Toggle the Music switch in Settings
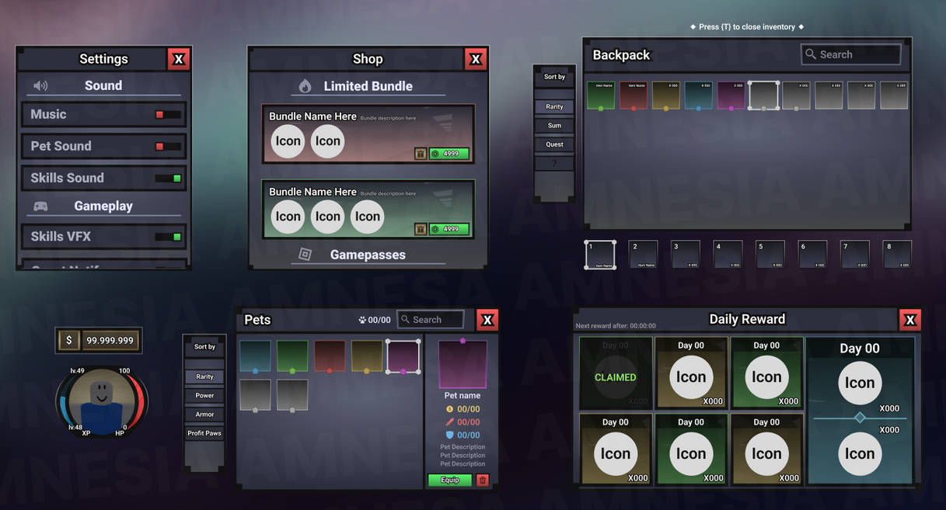The image size is (946, 510). (168, 114)
